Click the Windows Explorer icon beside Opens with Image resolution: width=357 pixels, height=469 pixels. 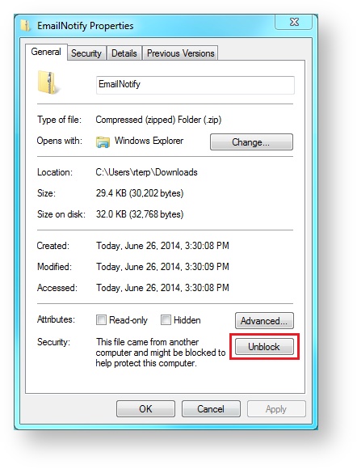[x=103, y=142]
